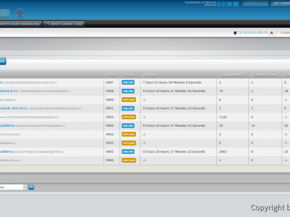The height and width of the screenshot is (217, 290).
Task: Open the underlined server link on port 9994
Action: 3,117
